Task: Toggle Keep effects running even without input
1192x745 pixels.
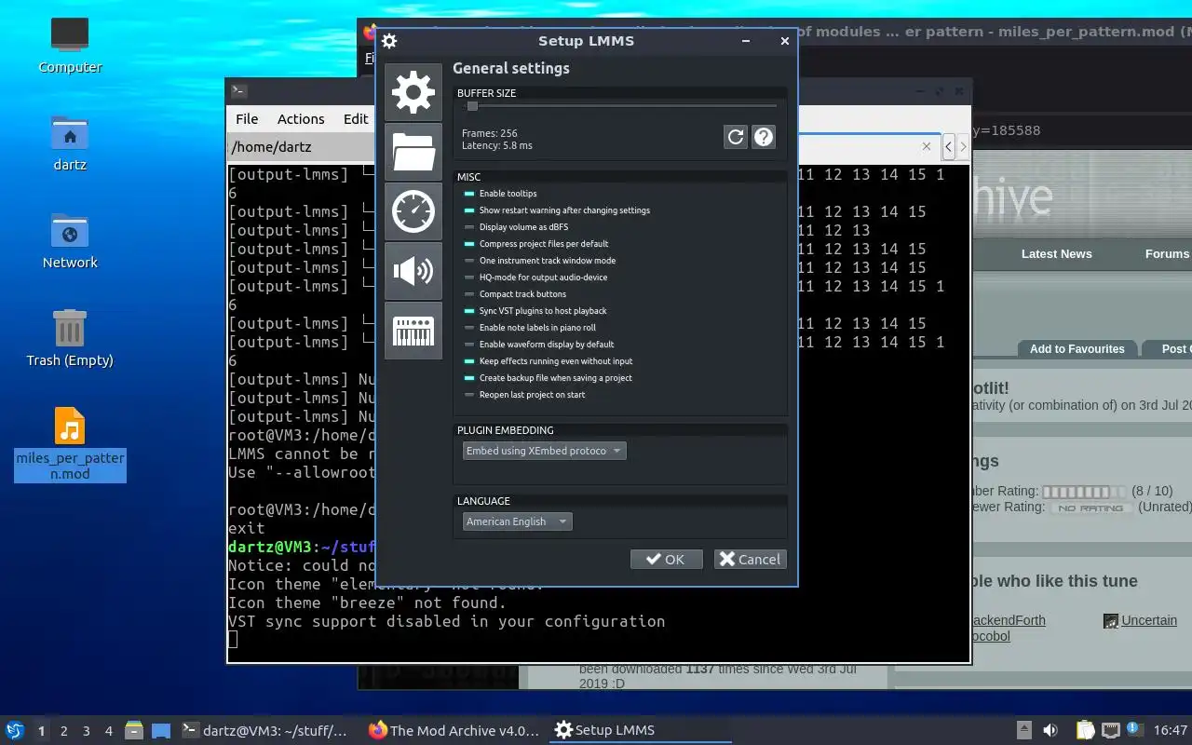Action: (x=549, y=361)
